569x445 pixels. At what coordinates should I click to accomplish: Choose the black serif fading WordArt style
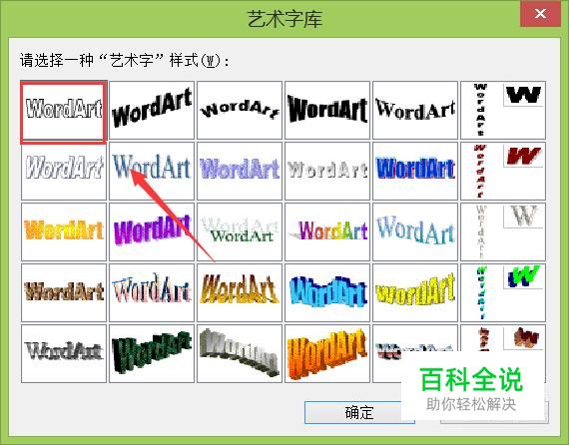point(415,111)
